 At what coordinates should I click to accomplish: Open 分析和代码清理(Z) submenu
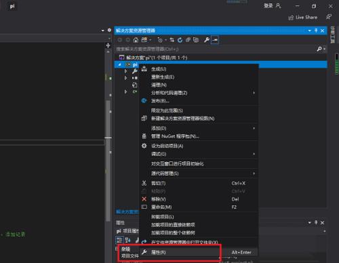coord(199,93)
